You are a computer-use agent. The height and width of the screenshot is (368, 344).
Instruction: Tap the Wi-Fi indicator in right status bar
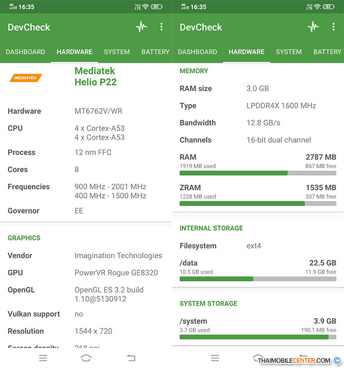[x=318, y=7]
